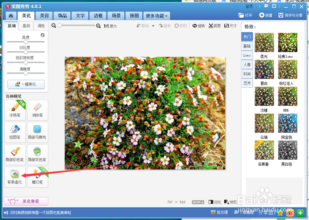The height and width of the screenshot is (220, 309).
Task: Switch to the 高级 adjustment tab
Action: coord(26,26)
